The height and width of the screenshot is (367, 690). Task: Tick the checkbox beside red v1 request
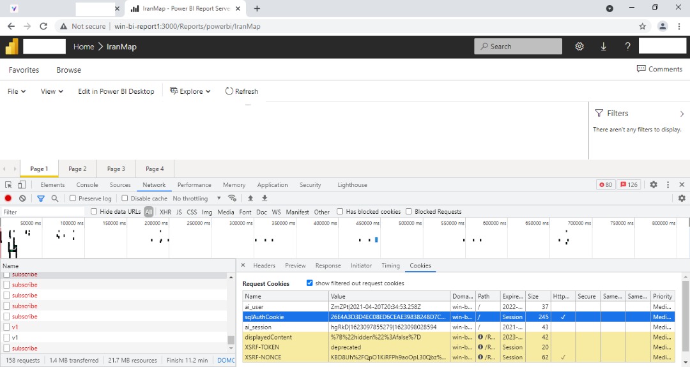[x=6, y=327]
